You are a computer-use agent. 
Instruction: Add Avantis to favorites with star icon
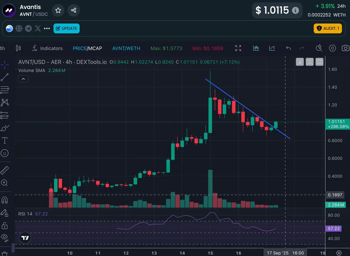(58, 11)
